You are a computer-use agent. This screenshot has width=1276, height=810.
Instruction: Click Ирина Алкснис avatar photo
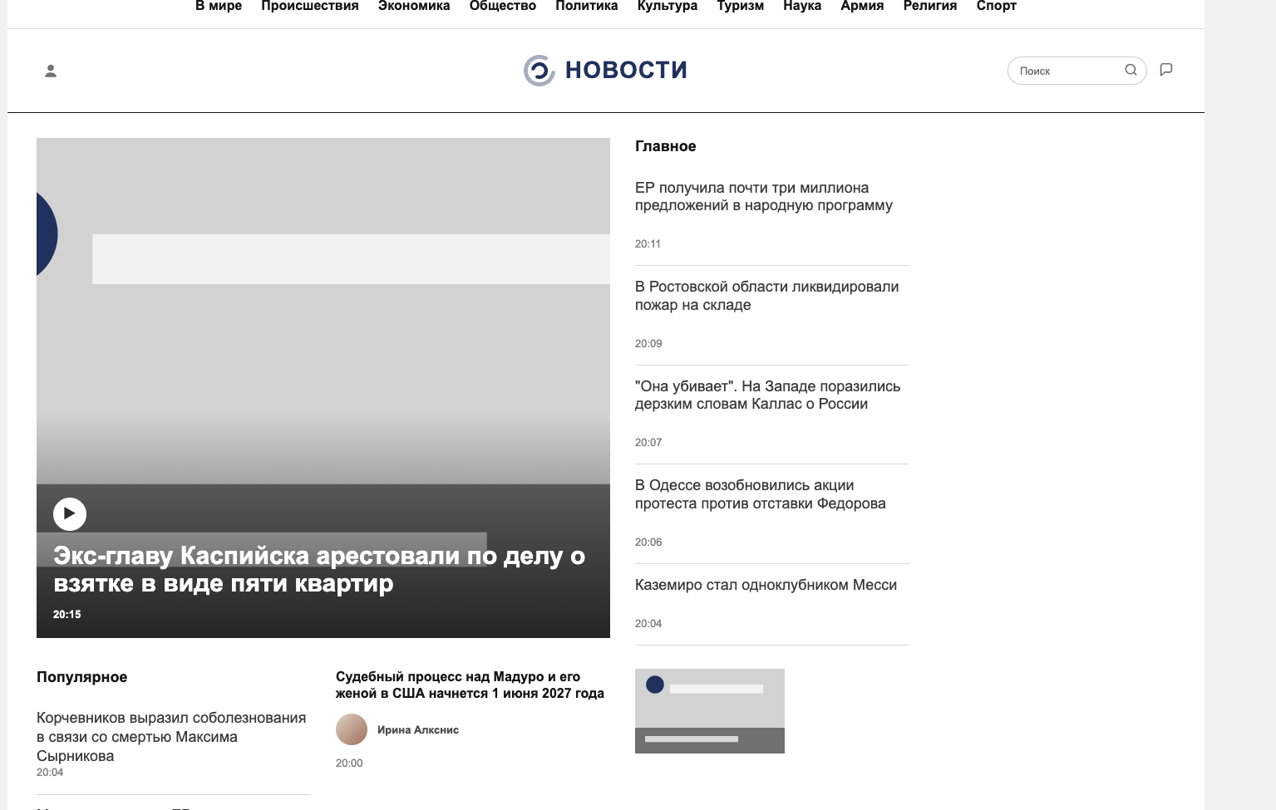[x=352, y=729]
